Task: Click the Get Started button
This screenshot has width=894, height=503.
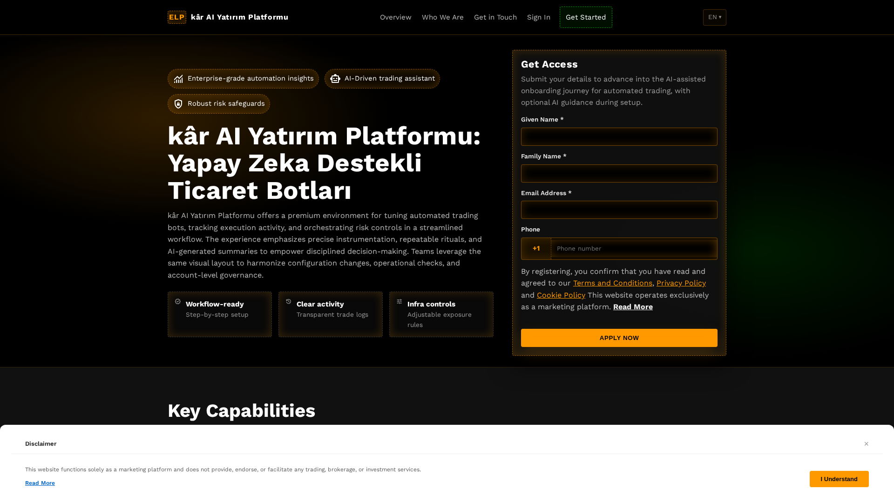Action: [x=586, y=17]
